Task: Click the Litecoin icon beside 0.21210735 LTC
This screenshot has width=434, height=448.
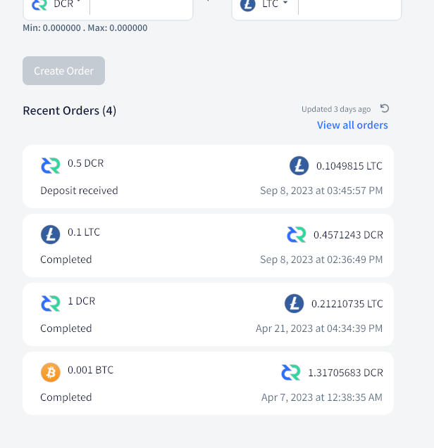Action: pos(294,303)
